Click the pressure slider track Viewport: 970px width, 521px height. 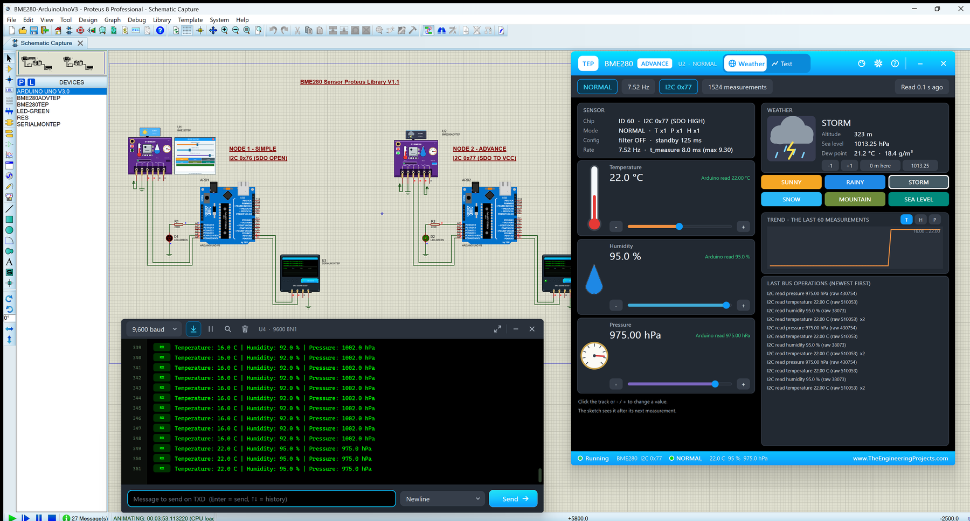pos(680,384)
